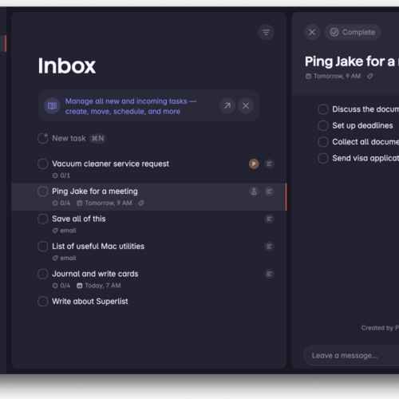Click the Inbox heading

point(67,65)
